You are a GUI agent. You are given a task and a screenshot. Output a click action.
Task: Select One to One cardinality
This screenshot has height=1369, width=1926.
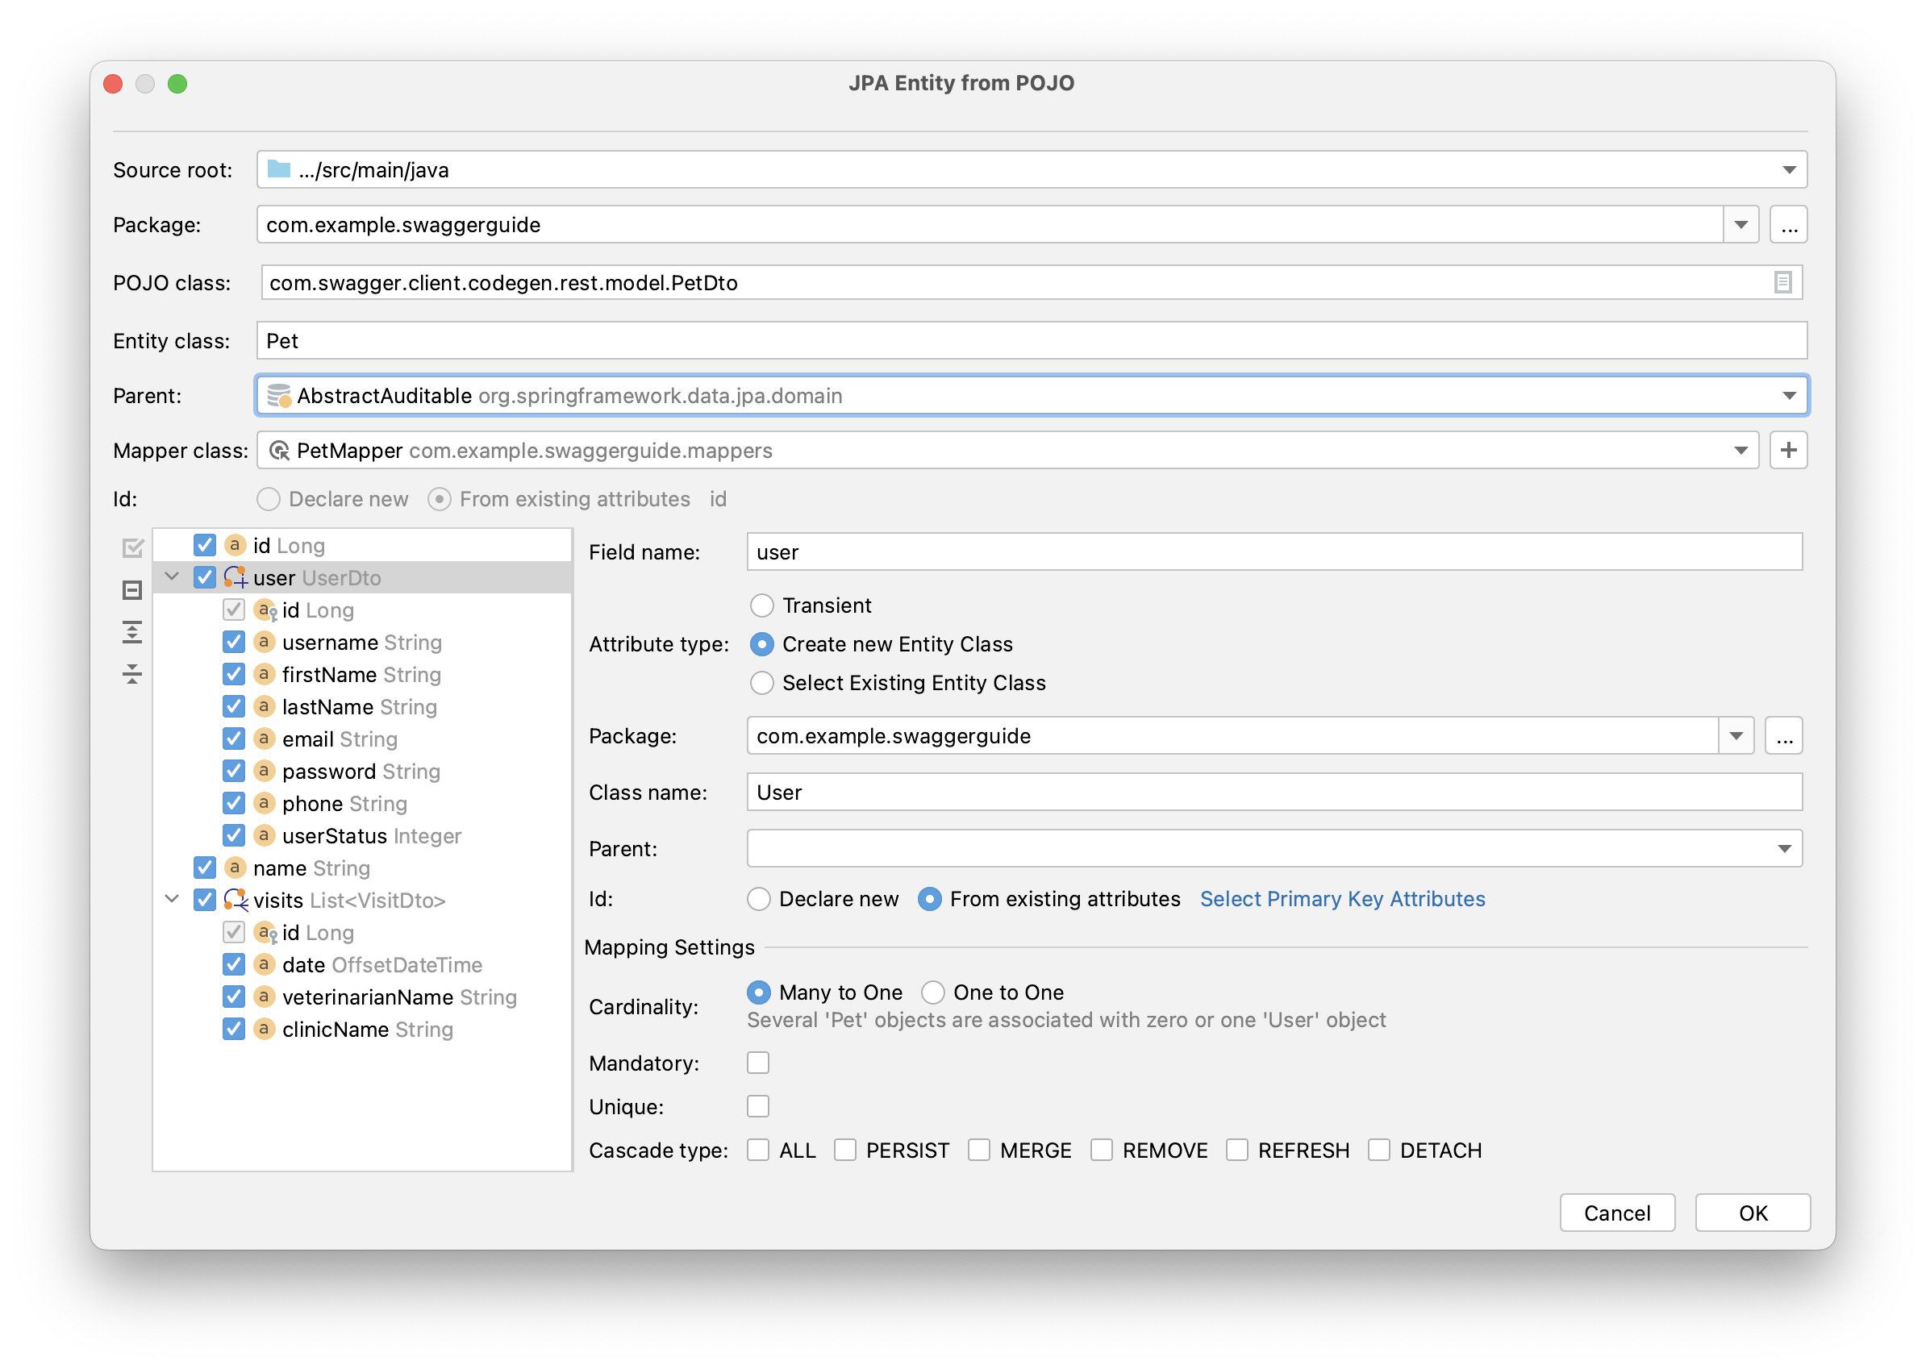(932, 992)
